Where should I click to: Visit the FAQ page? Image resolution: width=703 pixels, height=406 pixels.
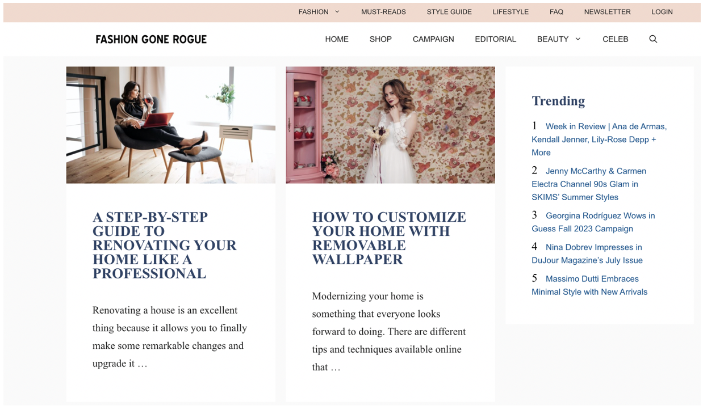[x=556, y=12]
